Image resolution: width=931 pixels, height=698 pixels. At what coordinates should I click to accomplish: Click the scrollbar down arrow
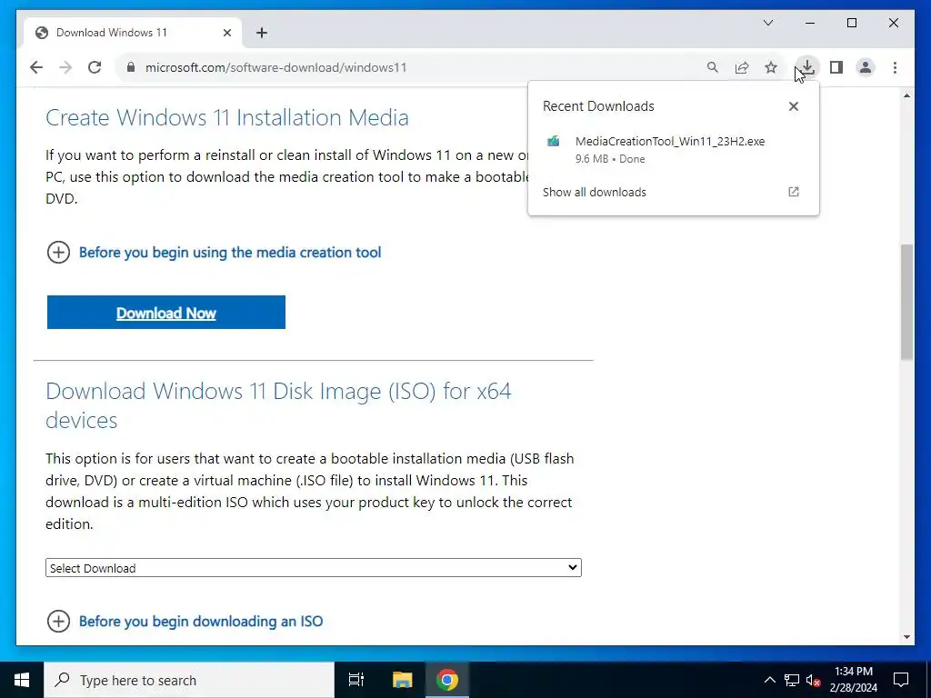tap(906, 637)
